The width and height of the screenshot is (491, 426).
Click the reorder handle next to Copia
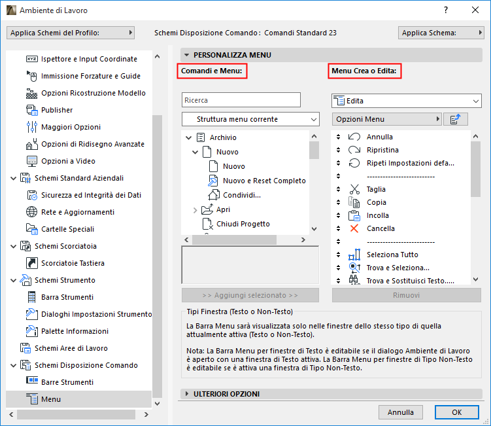pos(338,202)
